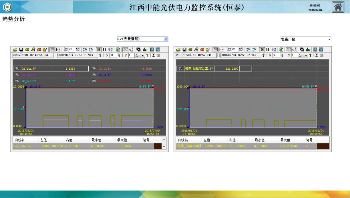Viewport: 350px width, 198px height.
Task: Toggle visibility eye for G2_uab.PV curve
Action: tap(17, 69)
